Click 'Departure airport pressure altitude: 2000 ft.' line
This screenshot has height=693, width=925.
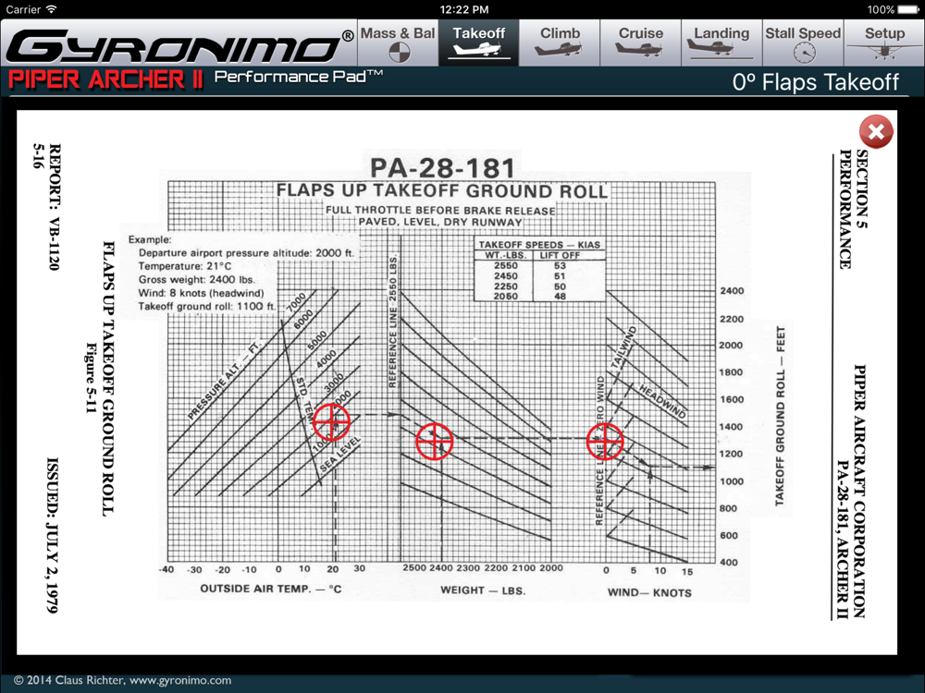point(246,253)
